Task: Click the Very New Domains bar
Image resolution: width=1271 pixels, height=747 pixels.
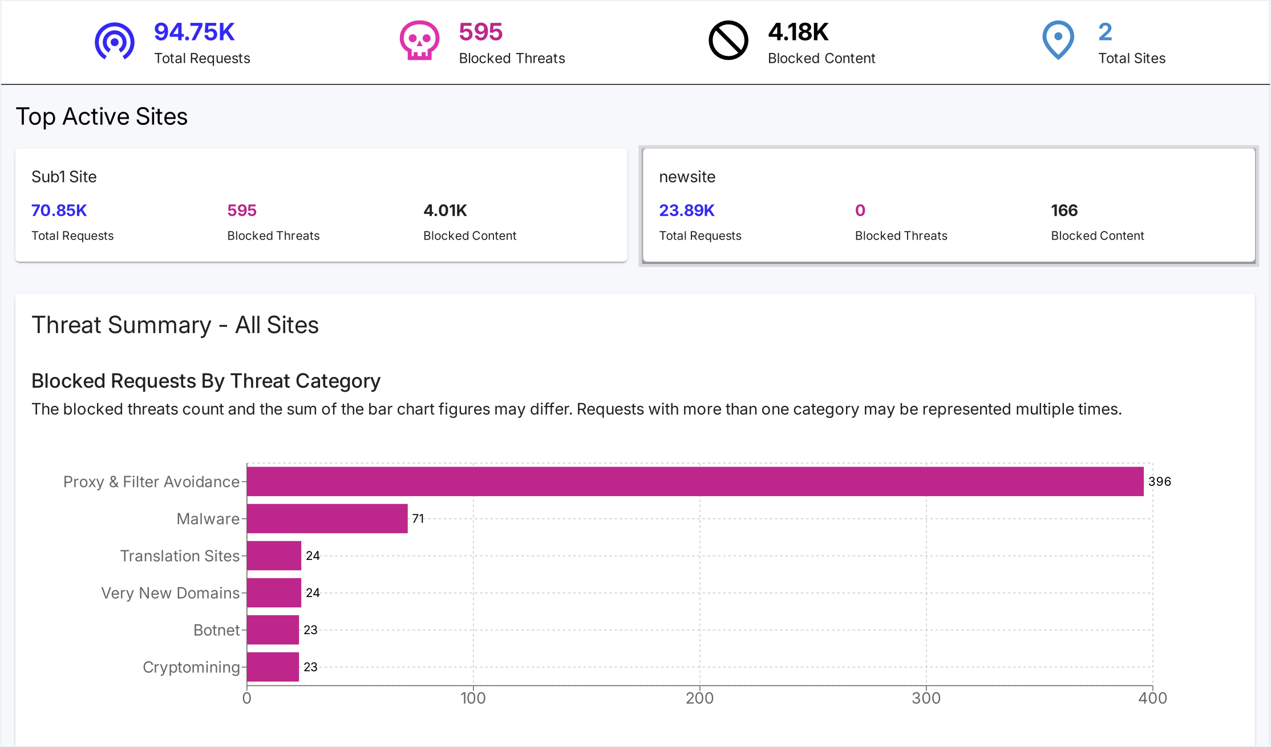Action: (x=274, y=592)
